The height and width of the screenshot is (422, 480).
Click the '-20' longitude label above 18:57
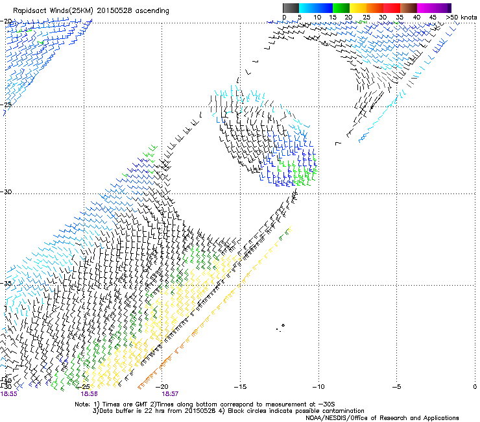coord(162,387)
